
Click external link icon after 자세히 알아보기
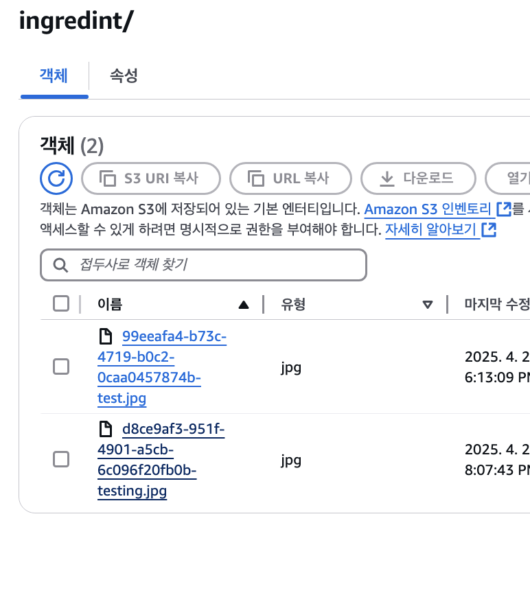489,229
